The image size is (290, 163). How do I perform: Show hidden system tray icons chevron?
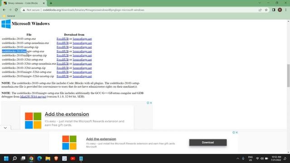tap(238, 158)
